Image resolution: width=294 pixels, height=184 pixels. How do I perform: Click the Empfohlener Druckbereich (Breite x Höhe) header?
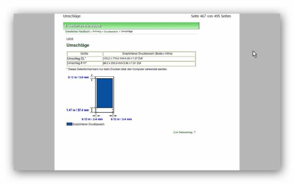[x=149, y=54]
